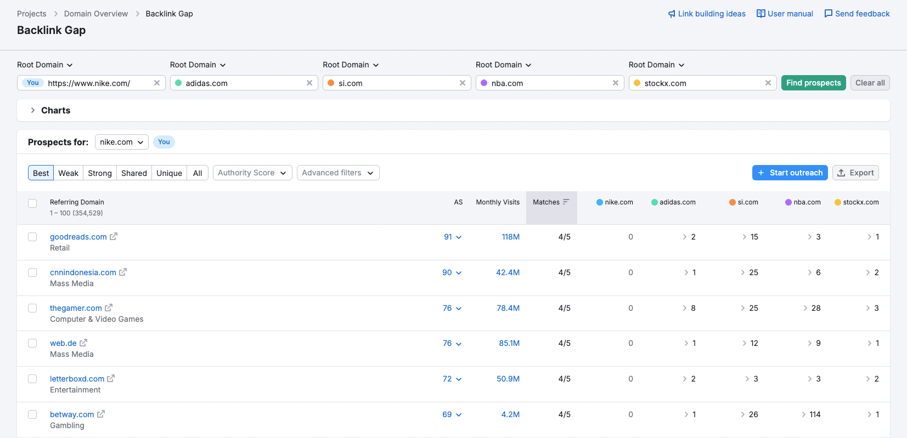Open external link icon beside letterboxd.com
907x438 pixels.
(x=111, y=379)
